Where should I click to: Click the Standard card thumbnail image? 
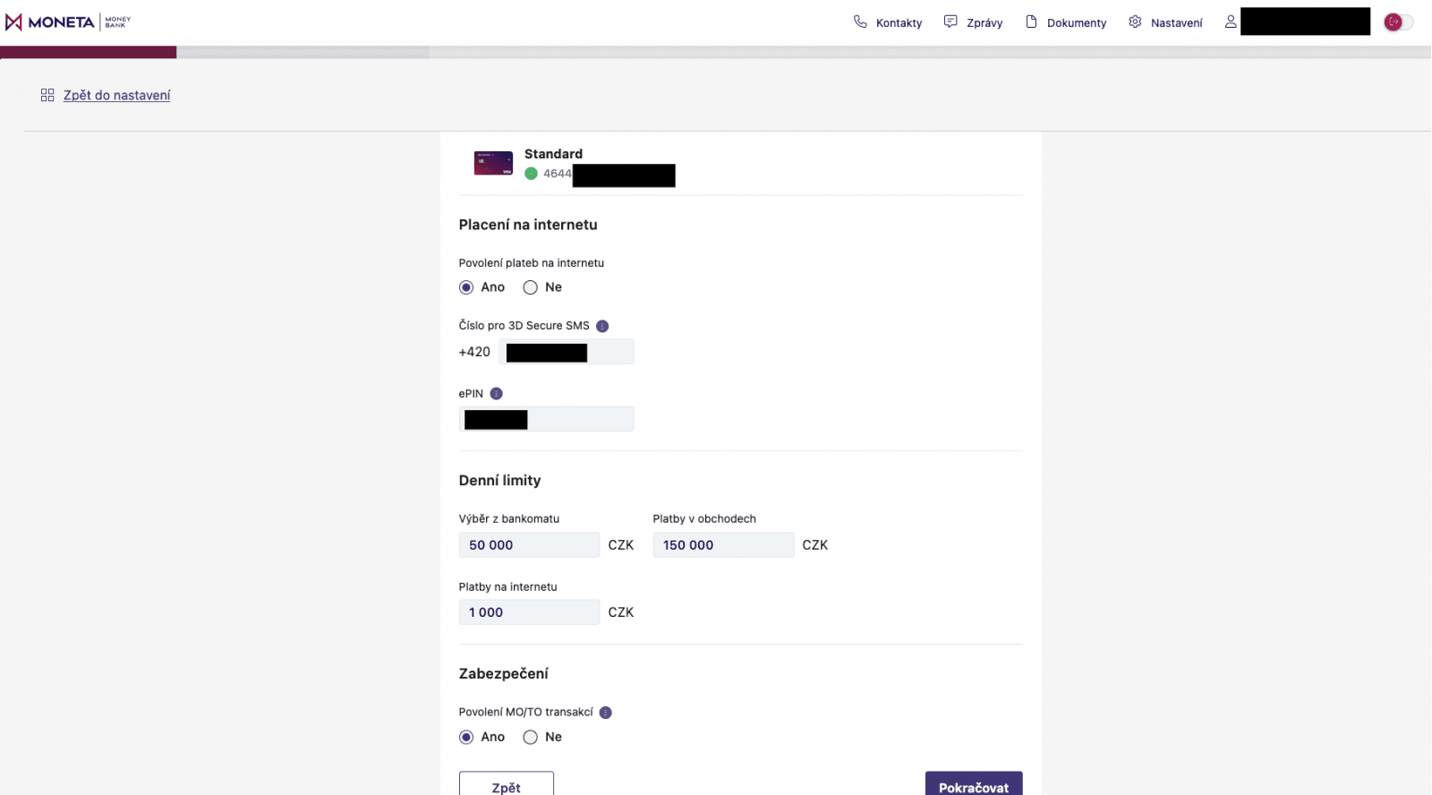(493, 163)
